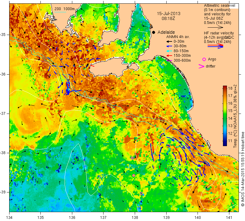Click the longitude axis label 134
245x221 pixels.
point(9,217)
